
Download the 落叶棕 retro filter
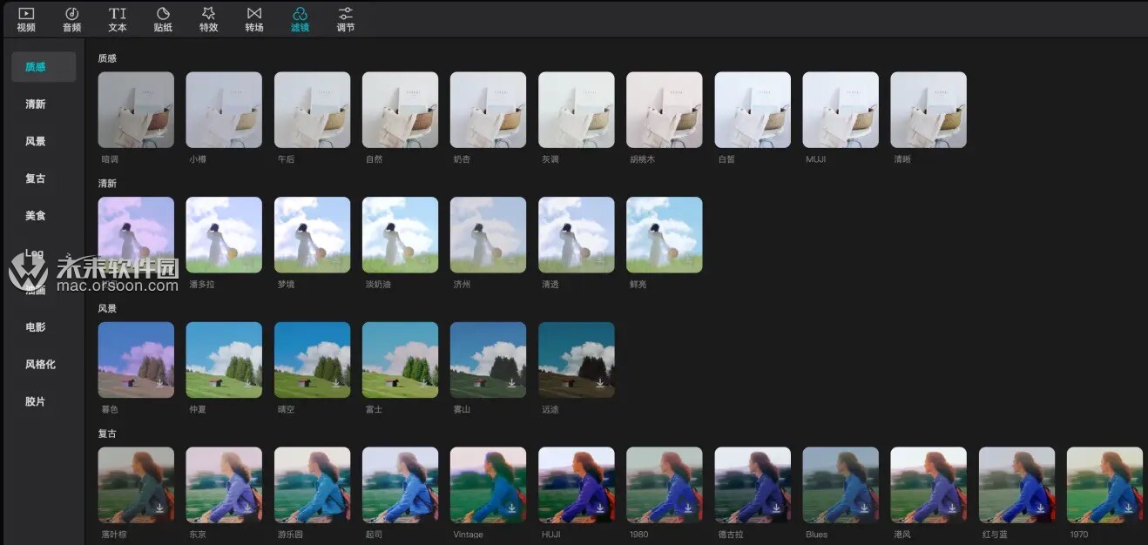pyautogui.click(x=160, y=508)
